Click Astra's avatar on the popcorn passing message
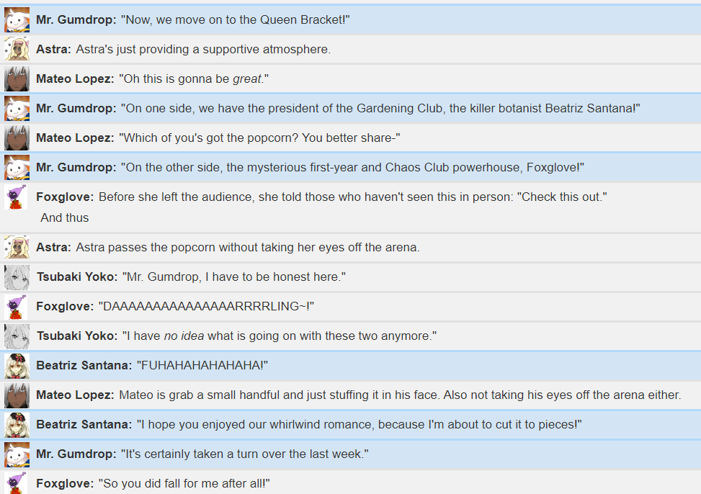Viewport: 701px width, 494px height. [x=17, y=247]
